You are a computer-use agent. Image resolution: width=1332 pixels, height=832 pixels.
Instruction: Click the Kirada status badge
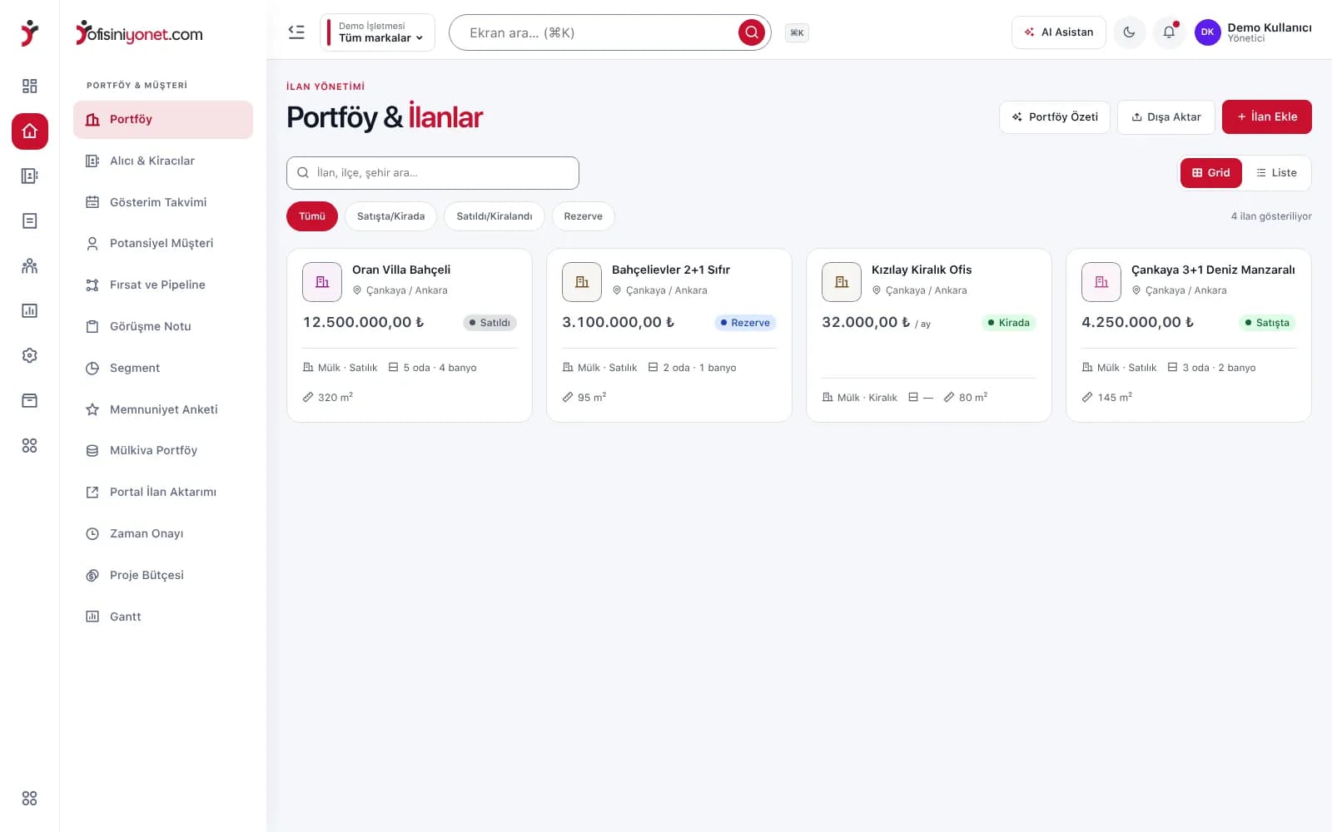tap(1008, 323)
